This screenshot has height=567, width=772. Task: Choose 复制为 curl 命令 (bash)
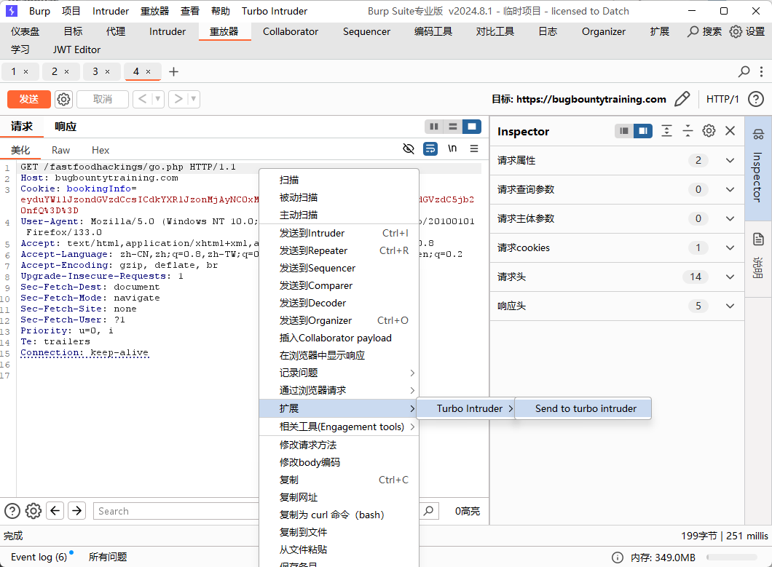[339, 515]
